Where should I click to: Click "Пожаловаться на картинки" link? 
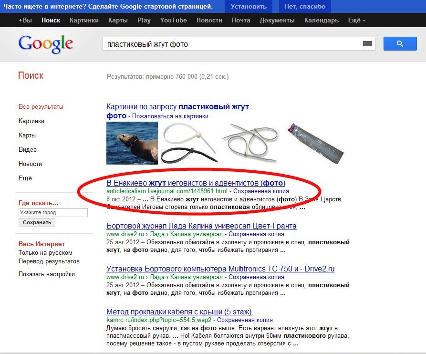click(x=170, y=116)
